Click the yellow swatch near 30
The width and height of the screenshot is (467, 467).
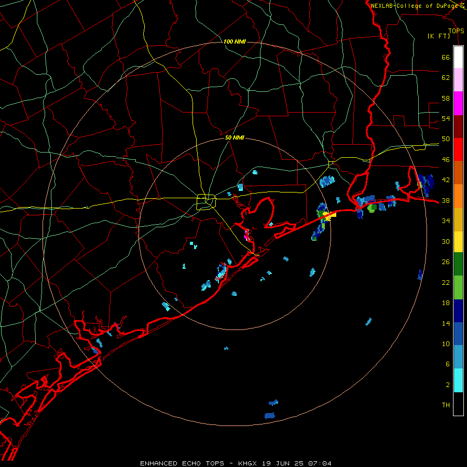[458, 241]
